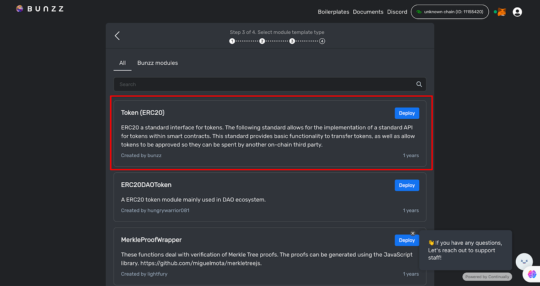The image size is (540, 286).
Task: Open the Documents menu item
Action: pos(368,12)
